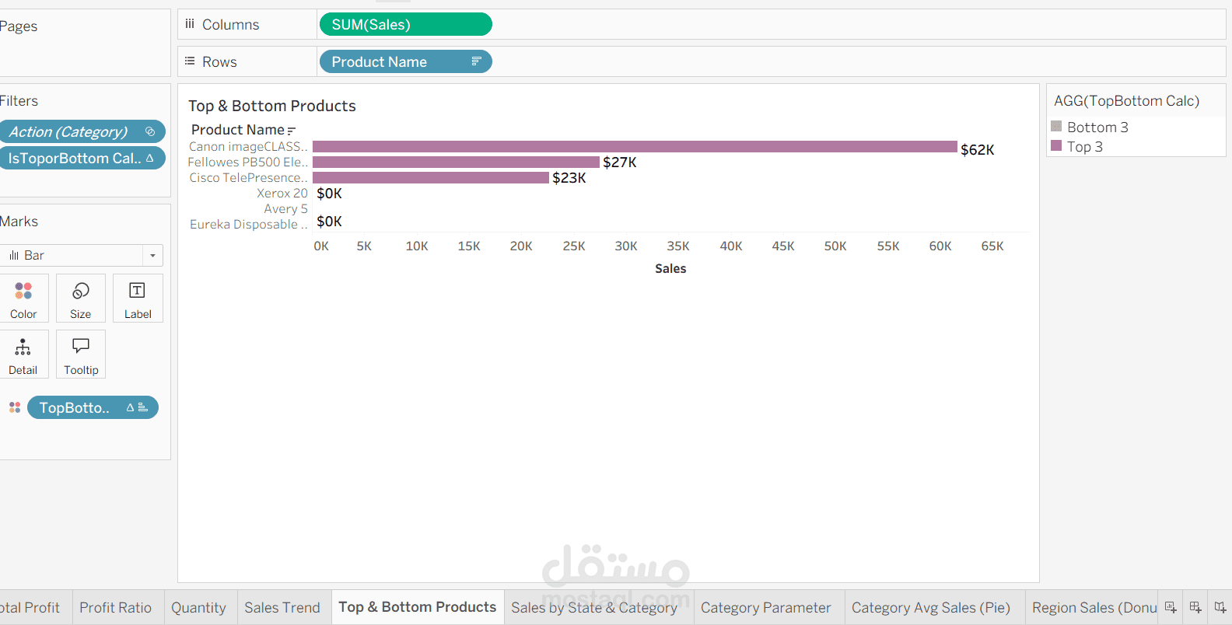Open the Size marks card

[81, 299]
